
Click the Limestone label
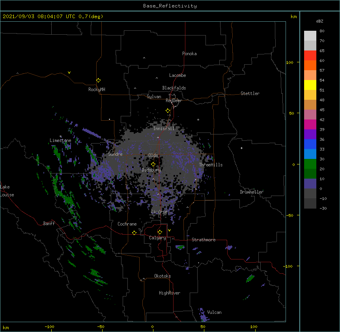(x=60, y=140)
